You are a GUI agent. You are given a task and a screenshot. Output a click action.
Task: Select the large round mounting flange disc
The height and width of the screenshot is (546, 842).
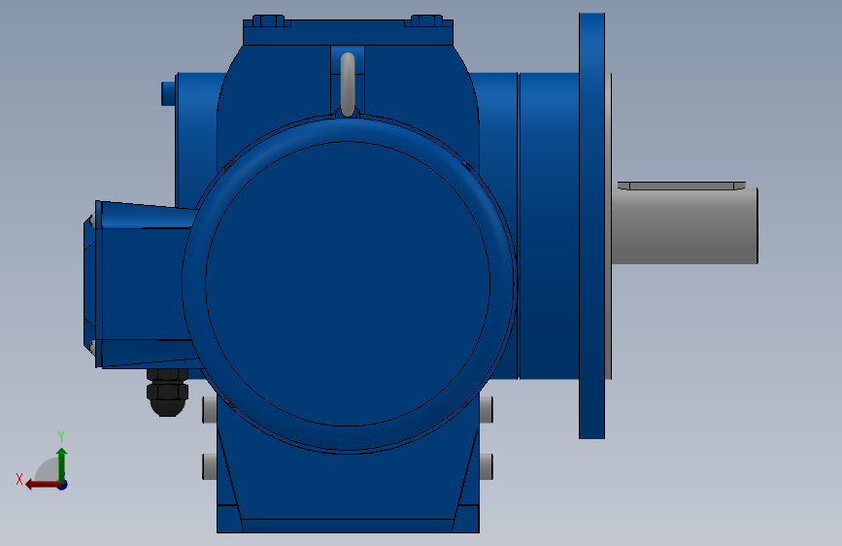[591, 225]
